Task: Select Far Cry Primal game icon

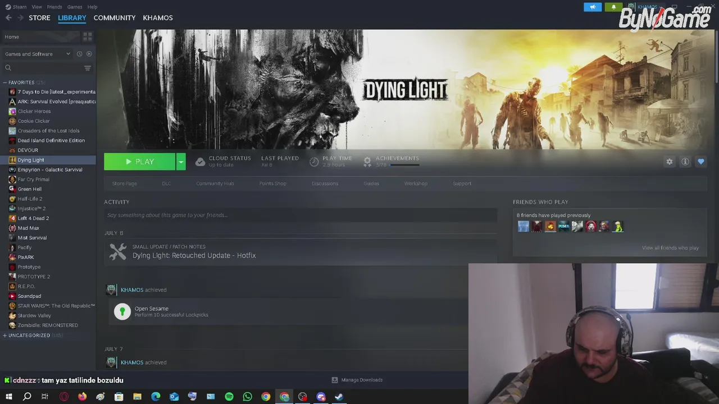Action: click(x=12, y=179)
